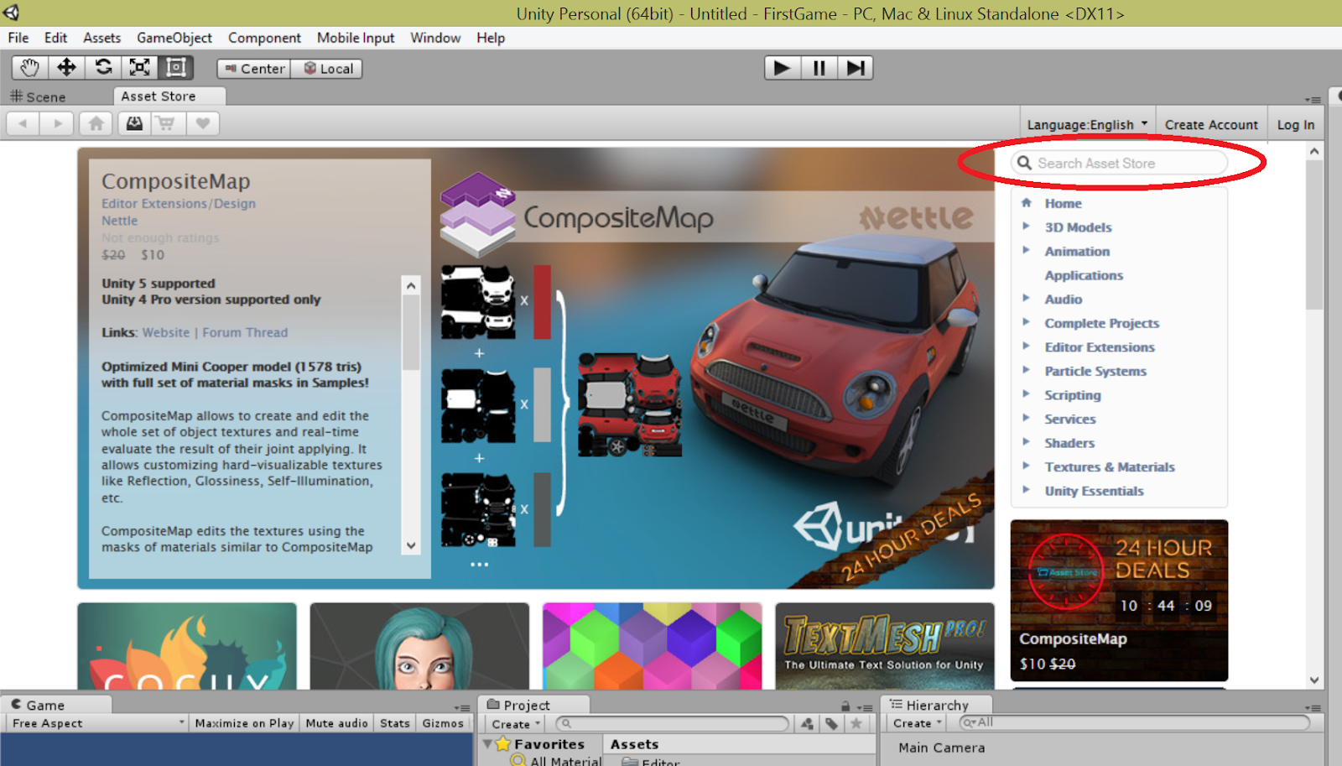Expand the Complete Projects category arrow
The width and height of the screenshot is (1342, 766).
click(x=1026, y=322)
